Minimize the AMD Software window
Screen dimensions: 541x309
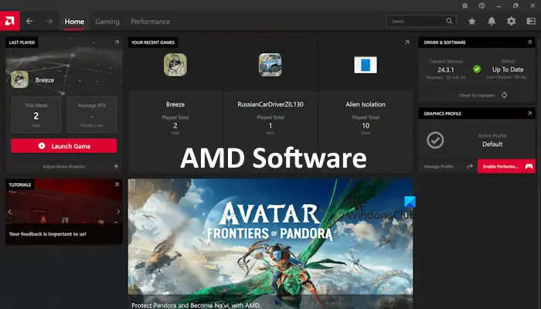click(499, 5)
